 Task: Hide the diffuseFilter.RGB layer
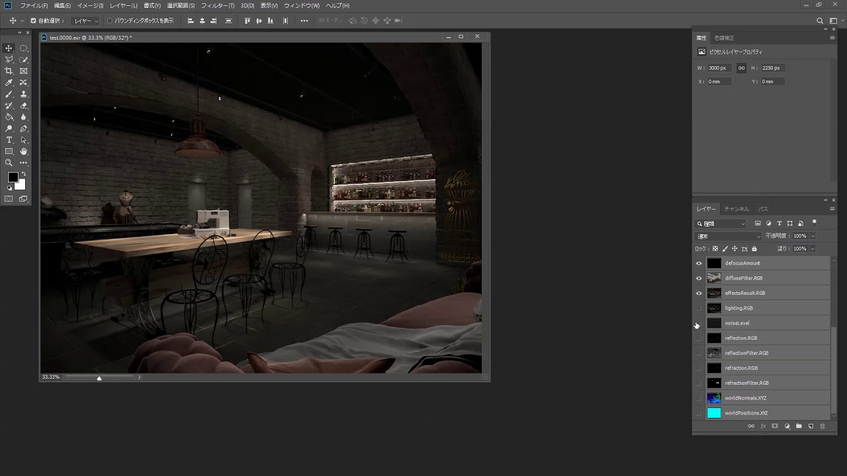click(699, 278)
